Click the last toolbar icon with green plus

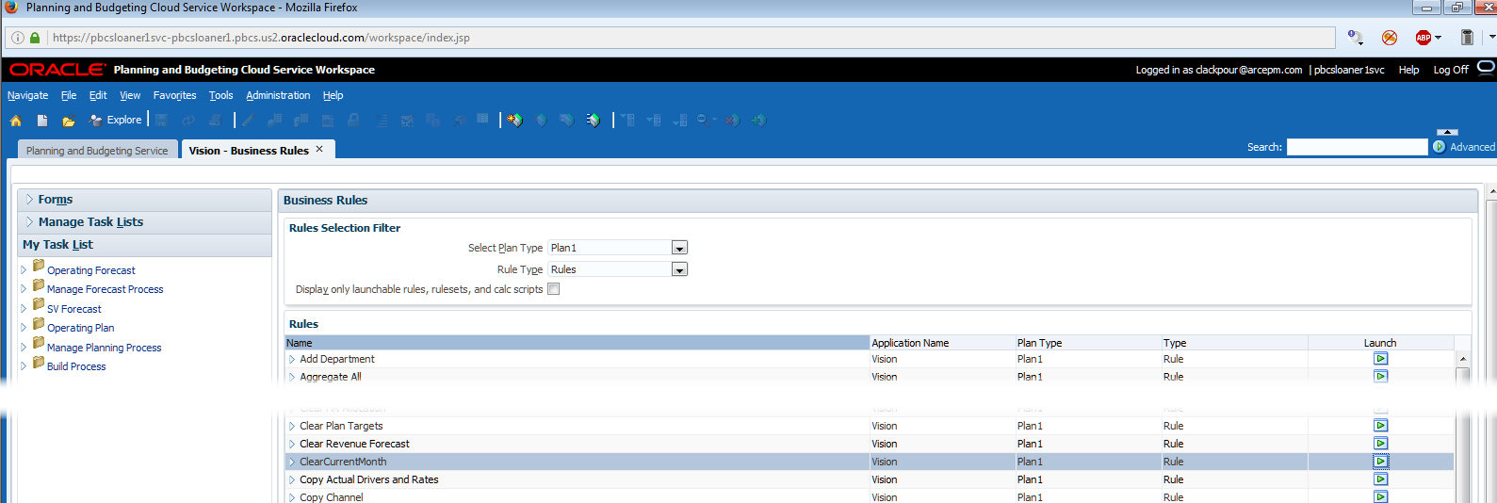[758, 120]
